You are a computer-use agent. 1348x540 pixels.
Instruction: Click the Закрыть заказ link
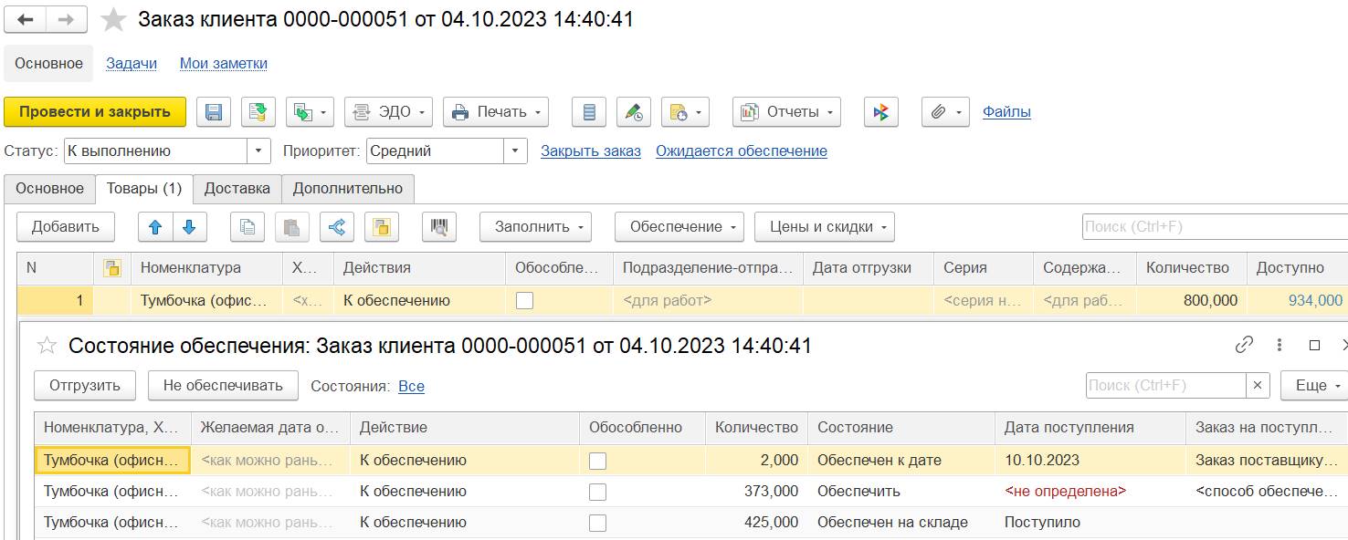point(590,151)
